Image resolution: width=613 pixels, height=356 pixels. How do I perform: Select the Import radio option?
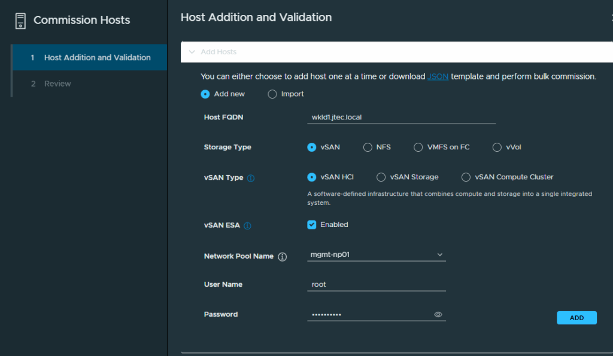272,94
